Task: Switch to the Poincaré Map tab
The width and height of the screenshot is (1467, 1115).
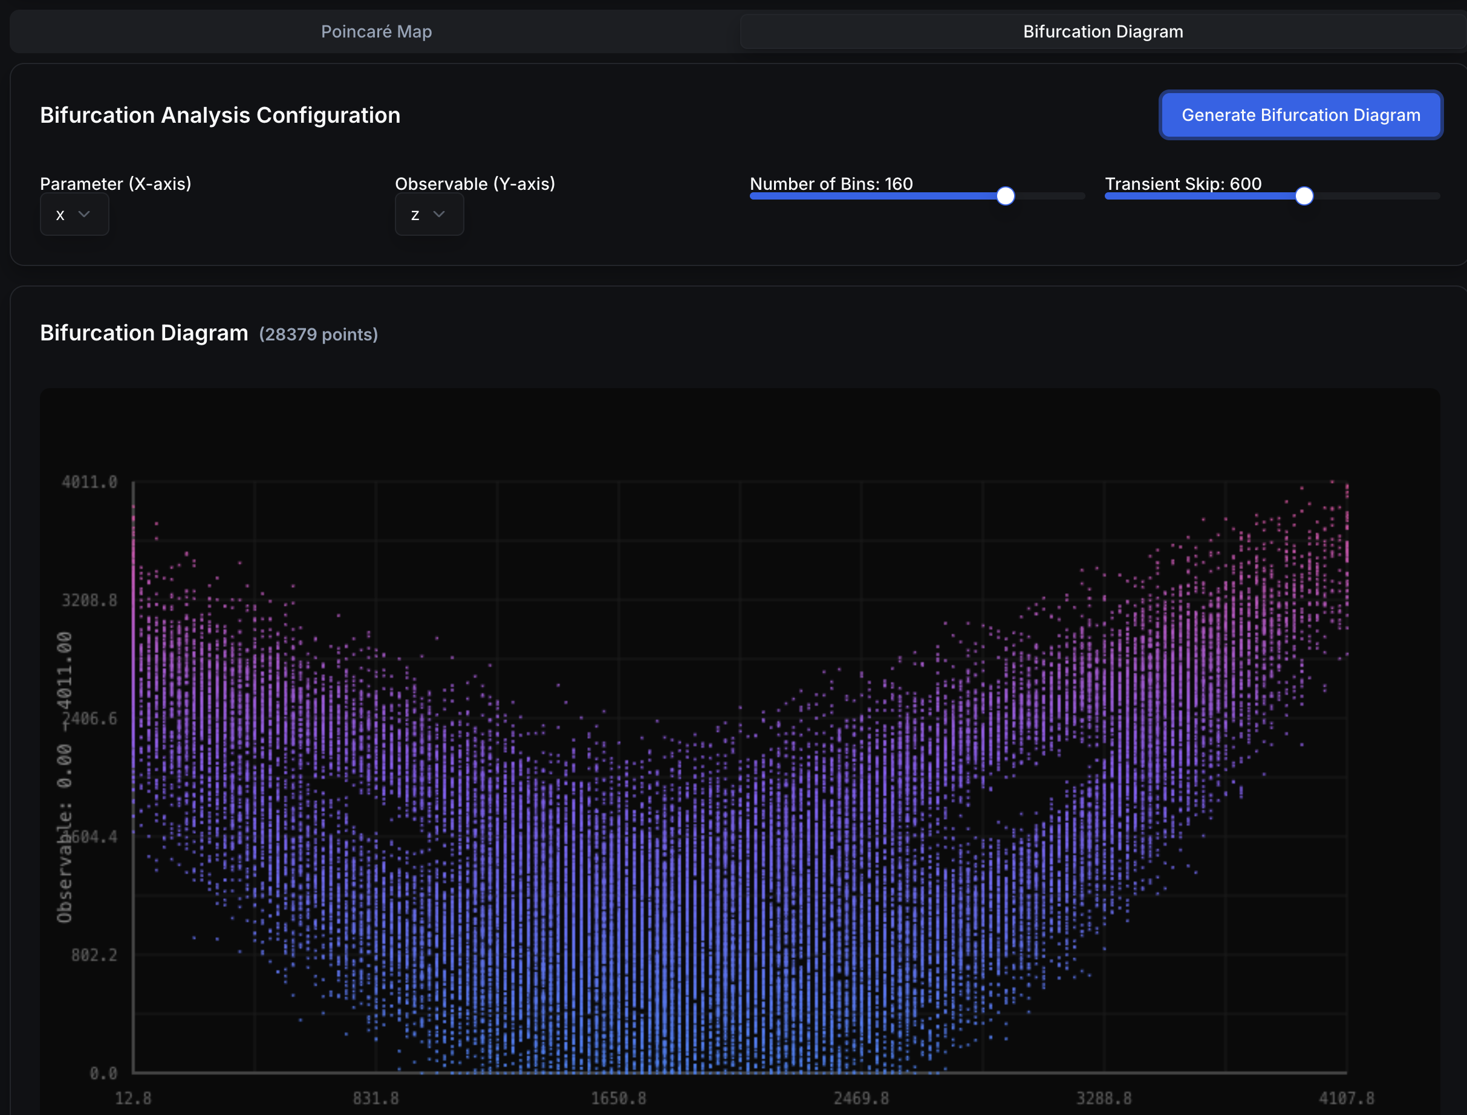Action: [376, 31]
